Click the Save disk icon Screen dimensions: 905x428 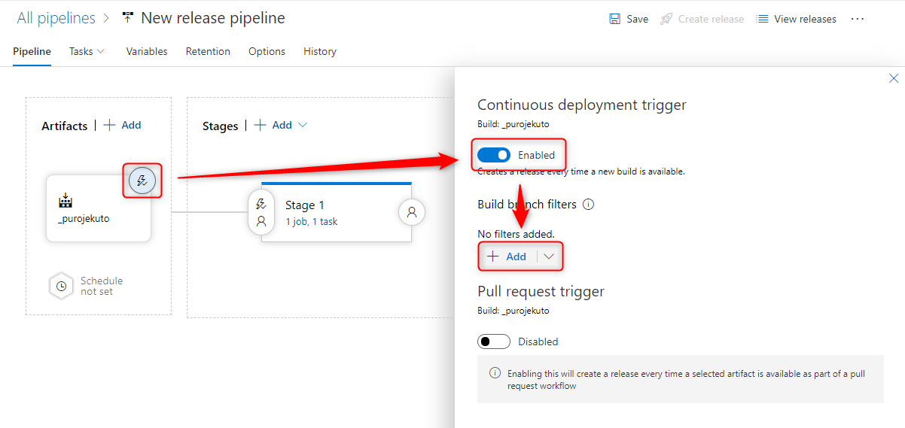tap(615, 19)
